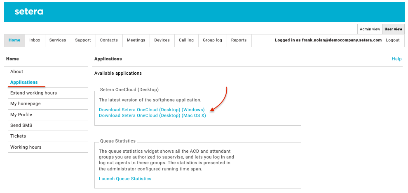Click the 'Home' sidebar heading
Screen dimensions: 408x193
pyautogui.click(x=12, y=59)
